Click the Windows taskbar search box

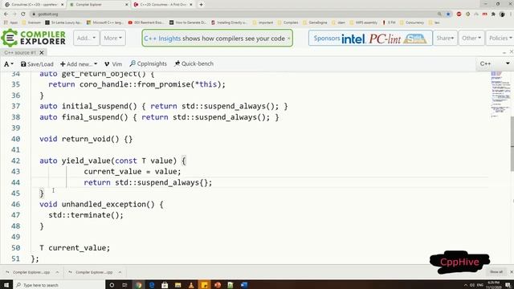pyautogui.click(x=59, y=285)
